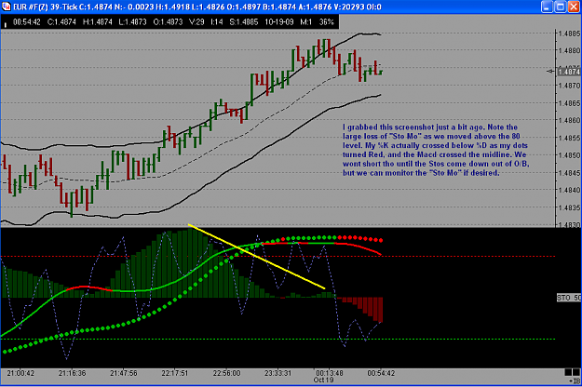Click the 00:54:42 time in data bar

pos(27,22)
